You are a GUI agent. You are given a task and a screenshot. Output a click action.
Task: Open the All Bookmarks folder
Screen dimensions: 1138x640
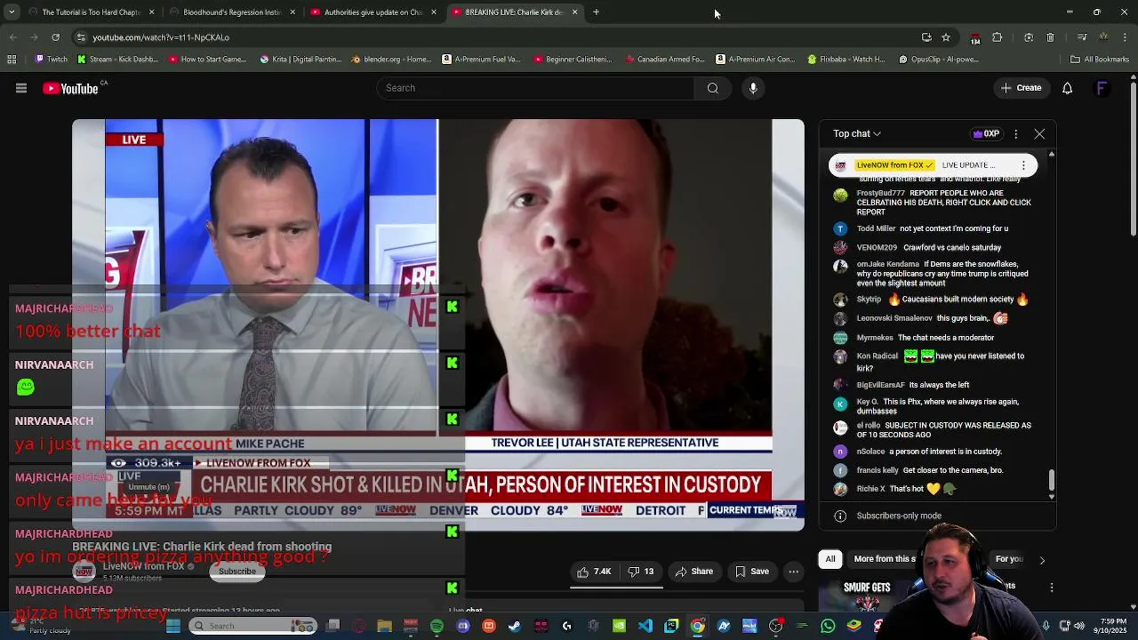point(1100,60)
